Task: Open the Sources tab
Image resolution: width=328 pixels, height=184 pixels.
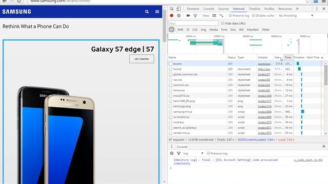Action: click(223, 9)
